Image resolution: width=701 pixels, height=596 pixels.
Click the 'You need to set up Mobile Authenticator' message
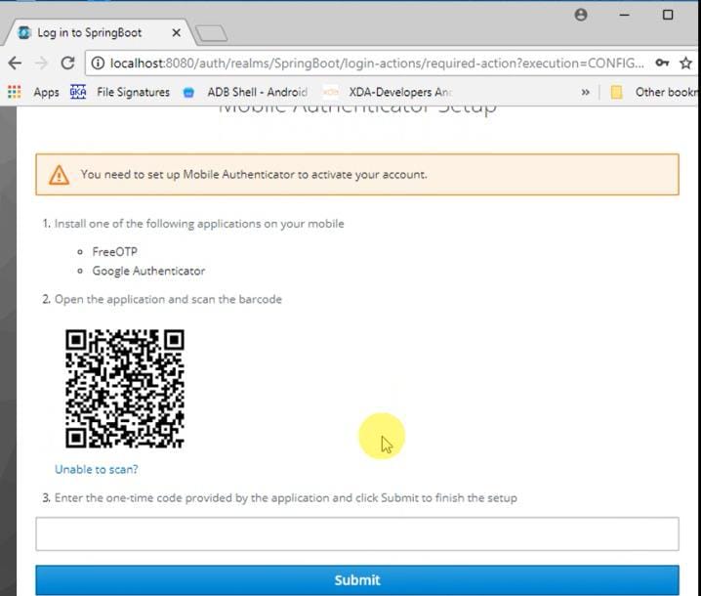pyautogui.click(x=254, y=175)
